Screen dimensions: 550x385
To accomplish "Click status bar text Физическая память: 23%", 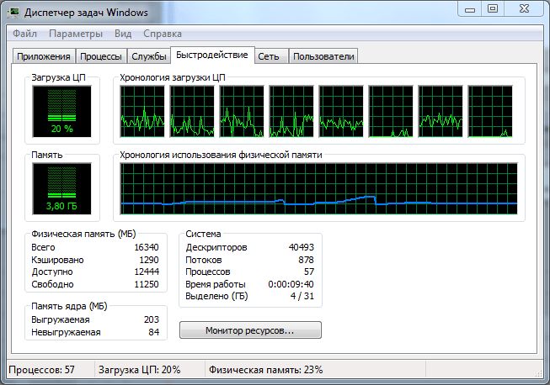I will click(x=266, y=370).
